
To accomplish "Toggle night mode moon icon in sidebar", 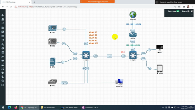I will pos(3,77).
